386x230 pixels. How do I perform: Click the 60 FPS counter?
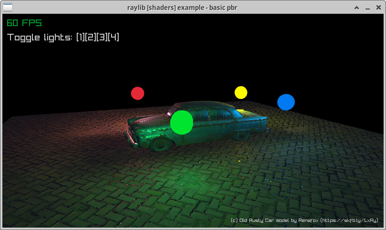pyautogui.click(x=24, y=23)
